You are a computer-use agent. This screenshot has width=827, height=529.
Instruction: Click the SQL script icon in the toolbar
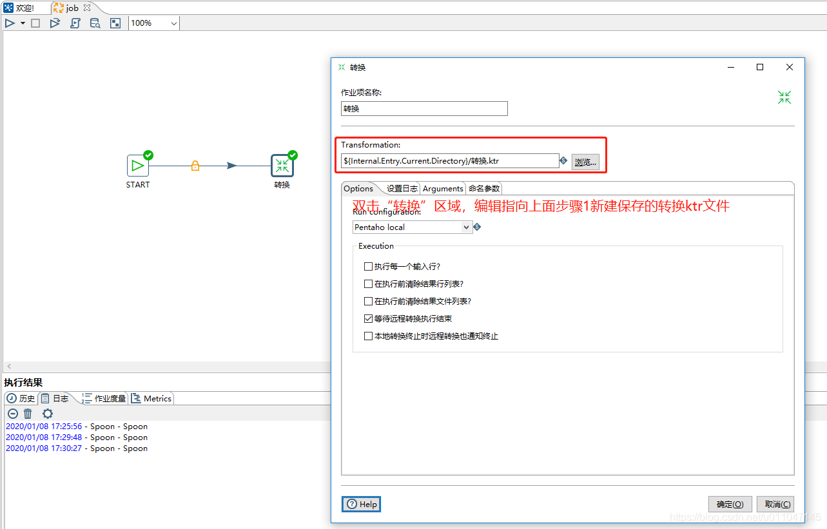75,23
